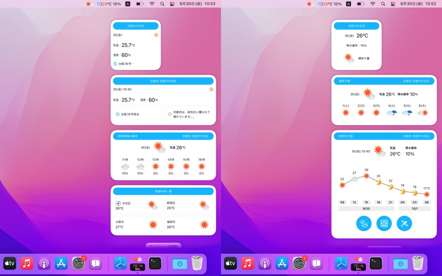This screenshot has width=442, height=276.
Task: Click the sun icon in the 大阪市 cell
Action: coord(153,225)
